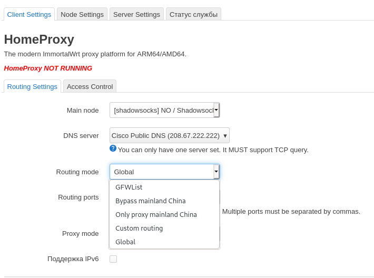The image size is (374, 278).
Task: Click the Routing mode field showing Global
Action: 161,172
